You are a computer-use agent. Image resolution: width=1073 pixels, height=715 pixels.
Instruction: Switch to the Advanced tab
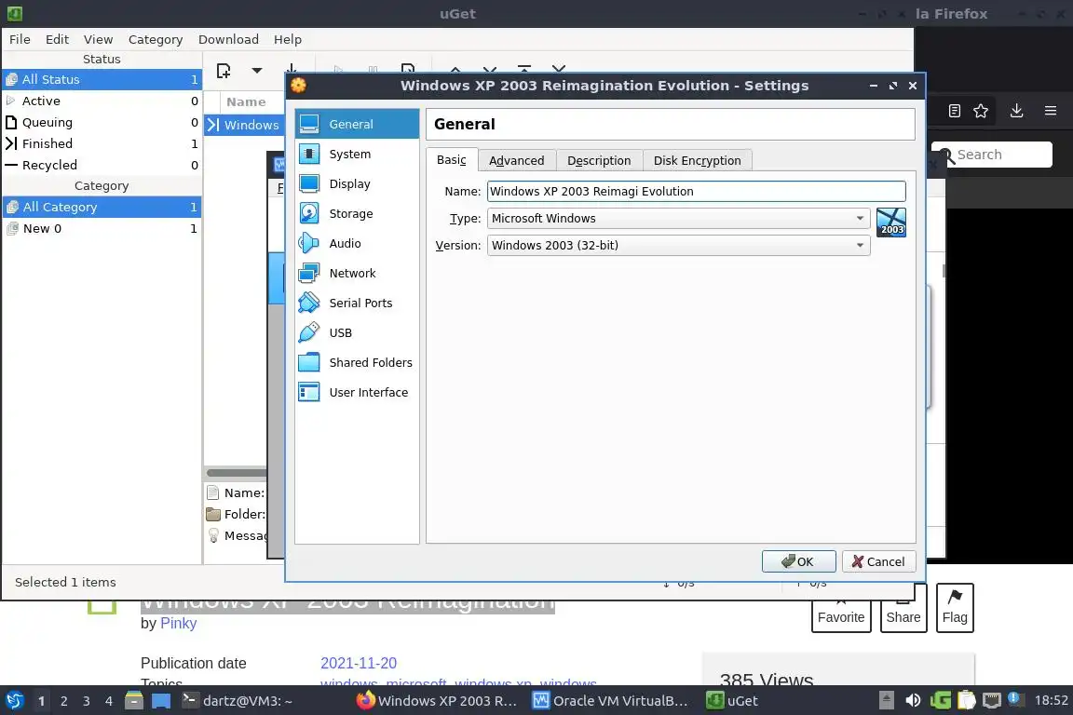coord(517,160)
